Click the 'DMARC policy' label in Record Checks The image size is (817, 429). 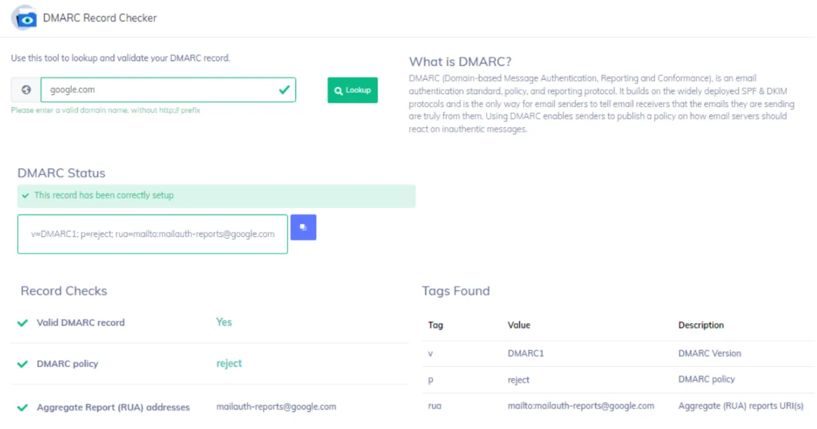67,364
